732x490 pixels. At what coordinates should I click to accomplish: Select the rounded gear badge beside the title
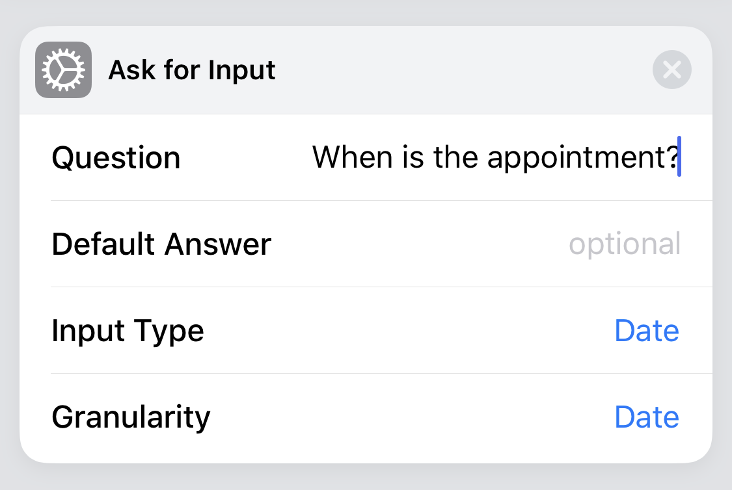pos(63,70)
